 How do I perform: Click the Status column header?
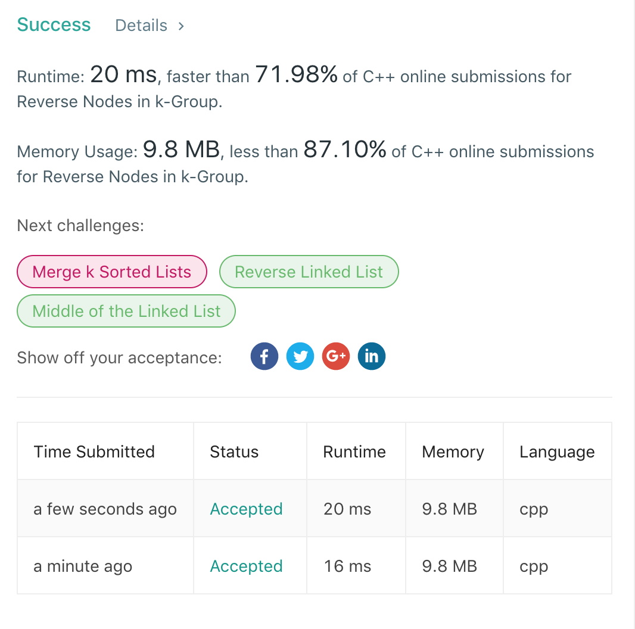(234, 451)
